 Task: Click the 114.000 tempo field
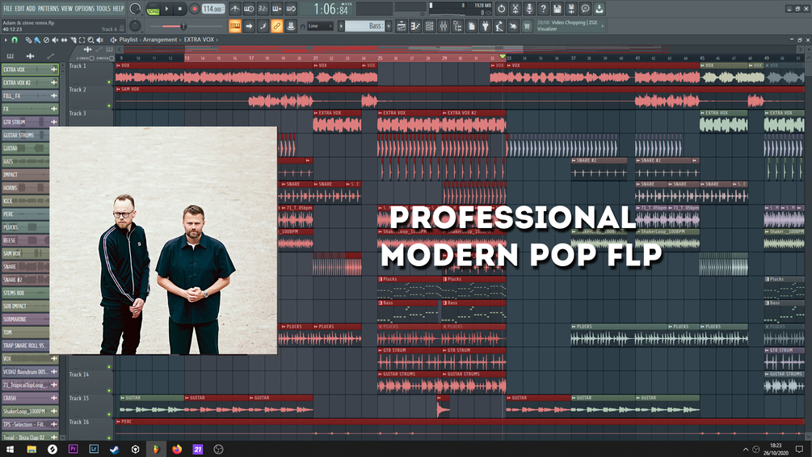tap(212, 9)
